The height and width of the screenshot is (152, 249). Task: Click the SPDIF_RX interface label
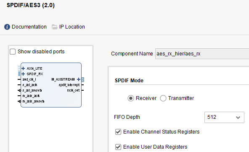click(35, 74)
